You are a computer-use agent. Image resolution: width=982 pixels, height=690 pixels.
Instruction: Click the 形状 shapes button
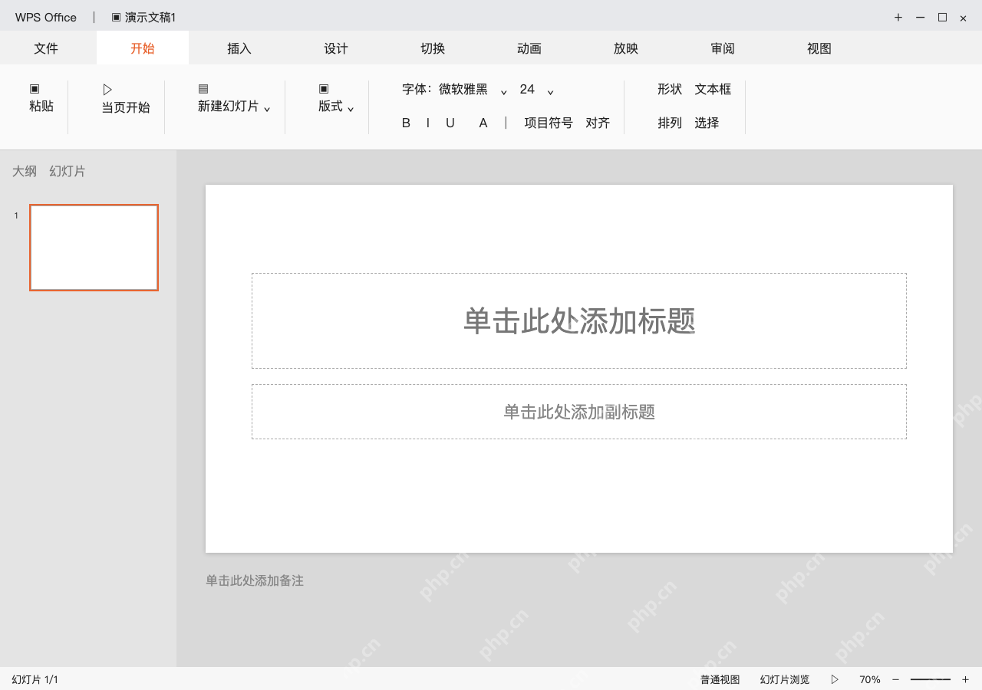pos(670,89)
